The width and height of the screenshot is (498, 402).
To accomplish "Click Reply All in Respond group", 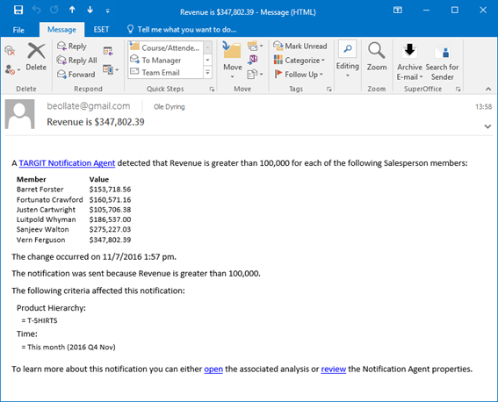I will 77,60.
